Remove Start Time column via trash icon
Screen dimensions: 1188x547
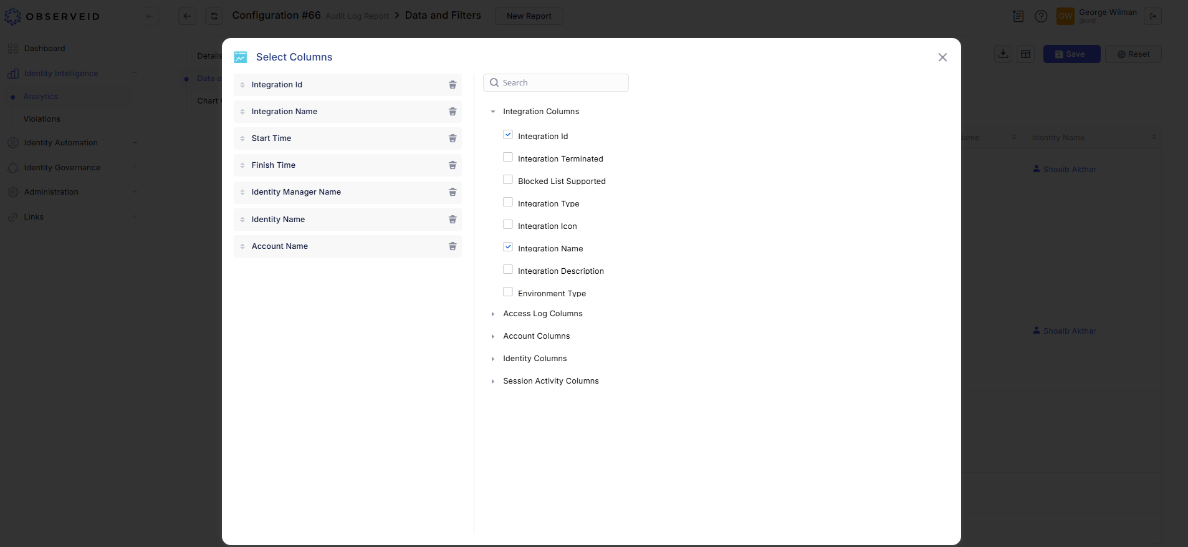(453, 138)
